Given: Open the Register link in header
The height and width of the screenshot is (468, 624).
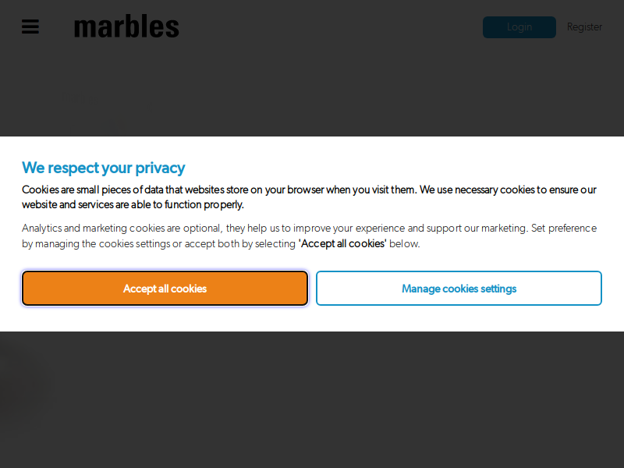Looking at the screenshot, I should point(584,27).
